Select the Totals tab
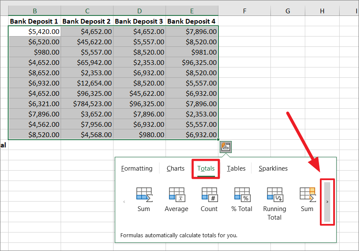359x251 pixels. pyautogui.click(x=206, y=168)
